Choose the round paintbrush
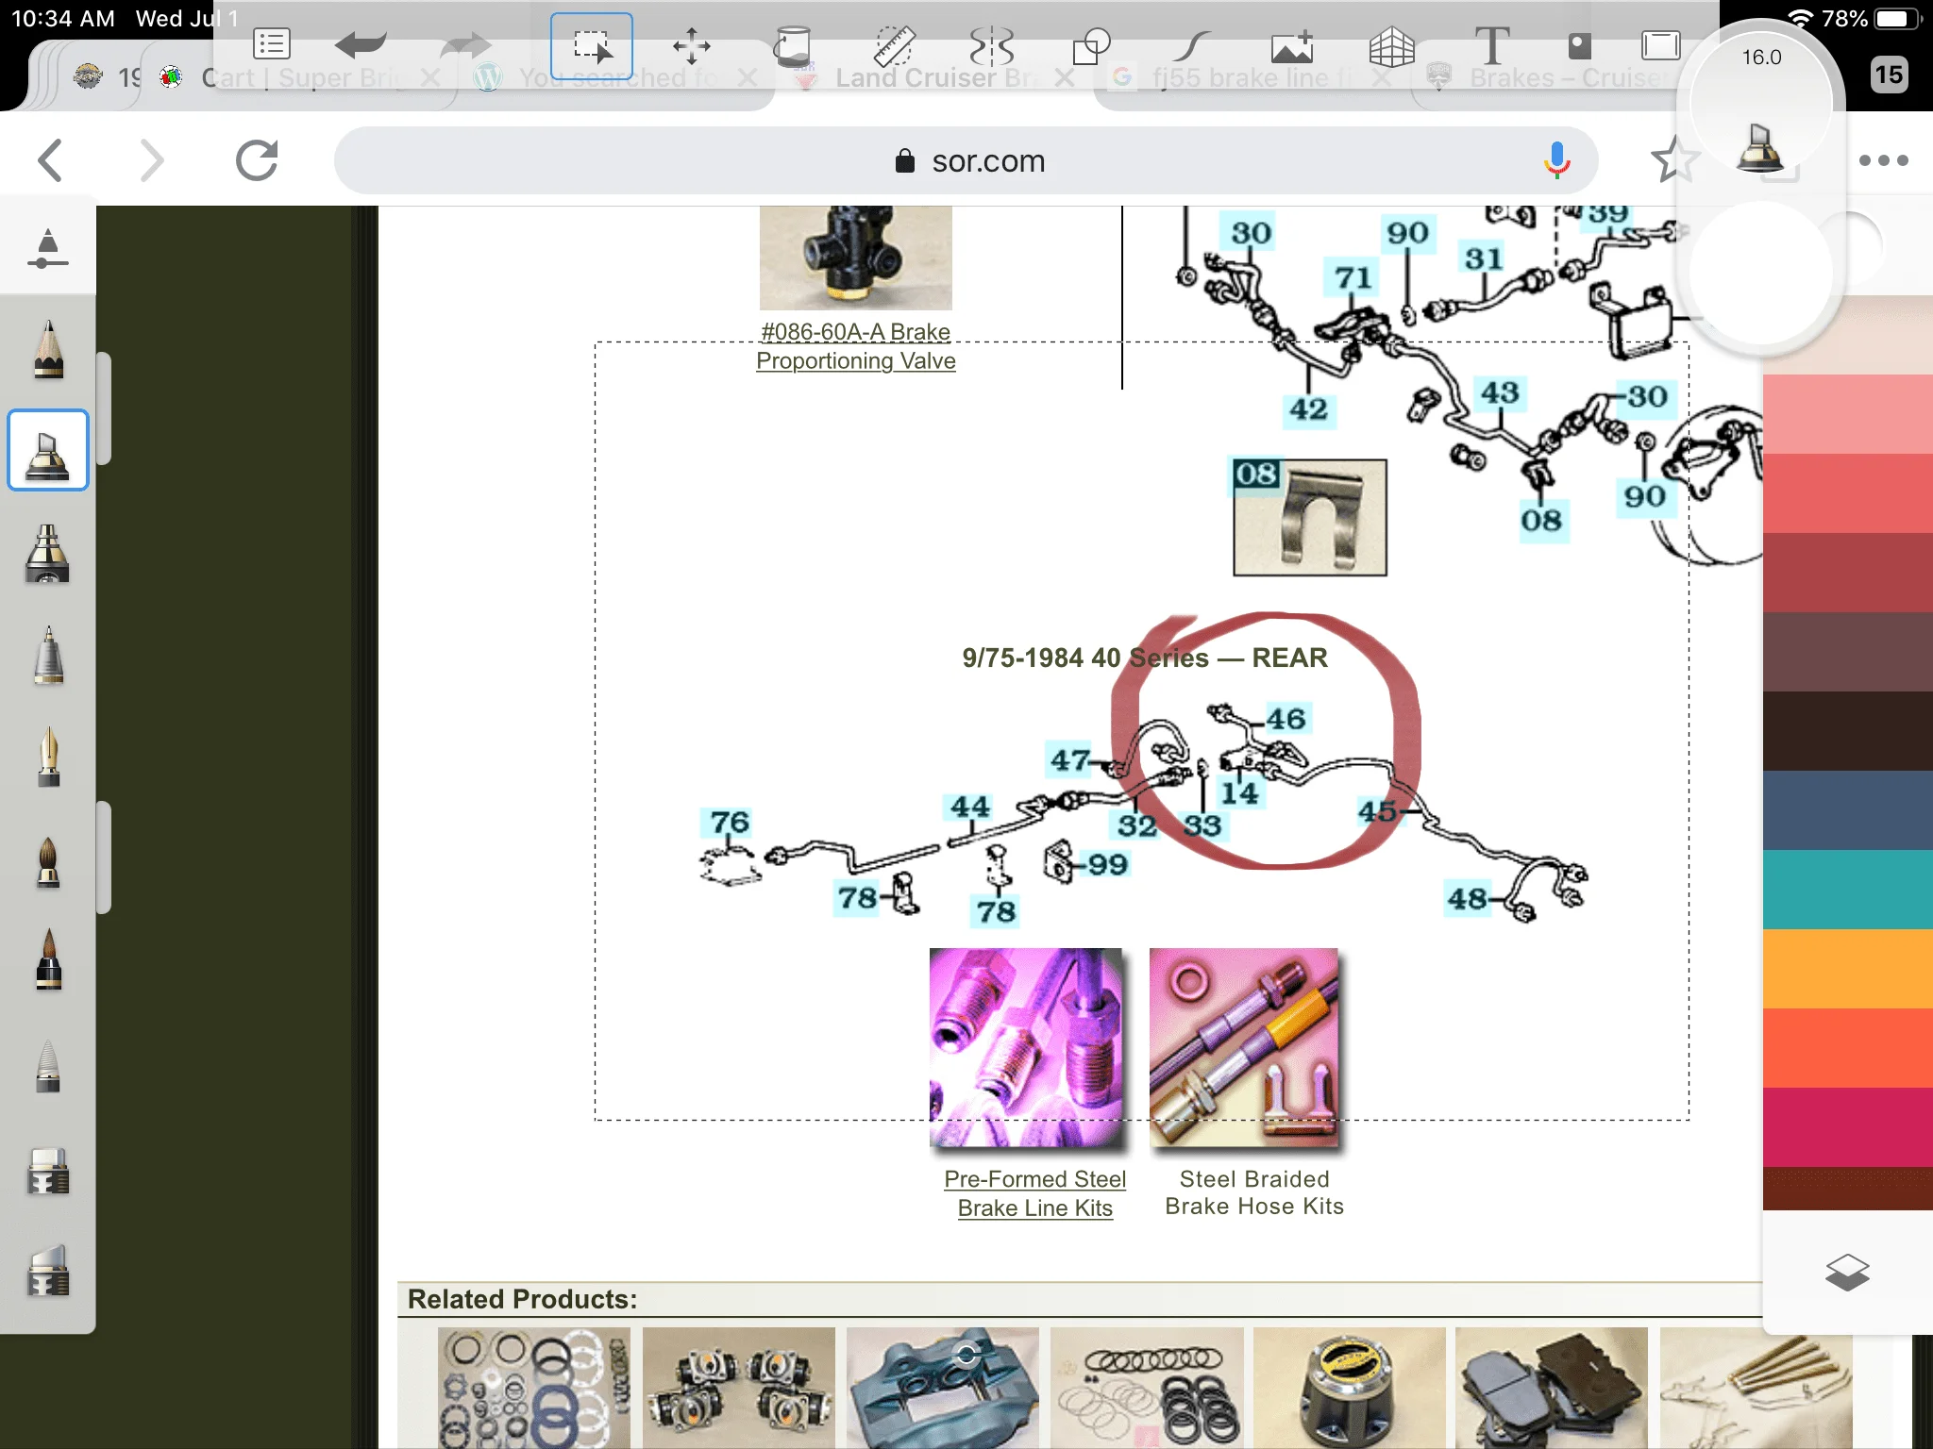1933x1449 pixels. click(x=47, y=861)
